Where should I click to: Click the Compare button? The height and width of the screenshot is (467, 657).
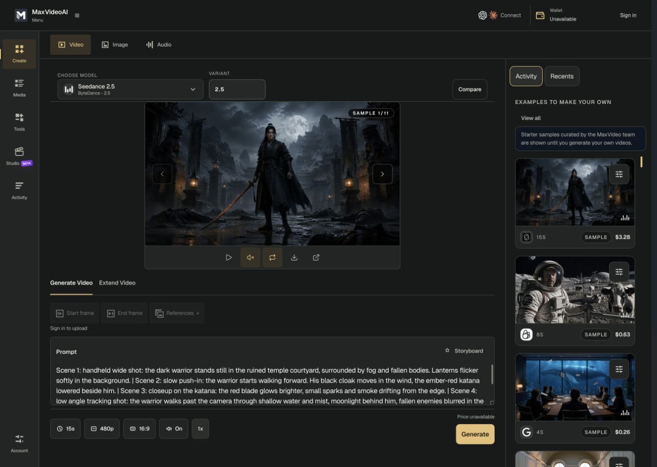470,89
